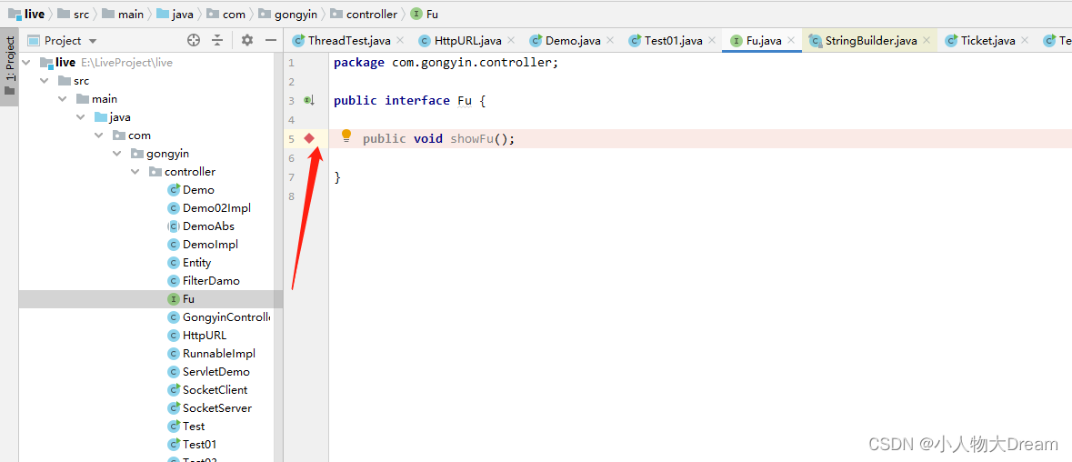Screen dimensions: 1072x462
Task: Close the Demo.java tab
Action: [x=610, y=40]
